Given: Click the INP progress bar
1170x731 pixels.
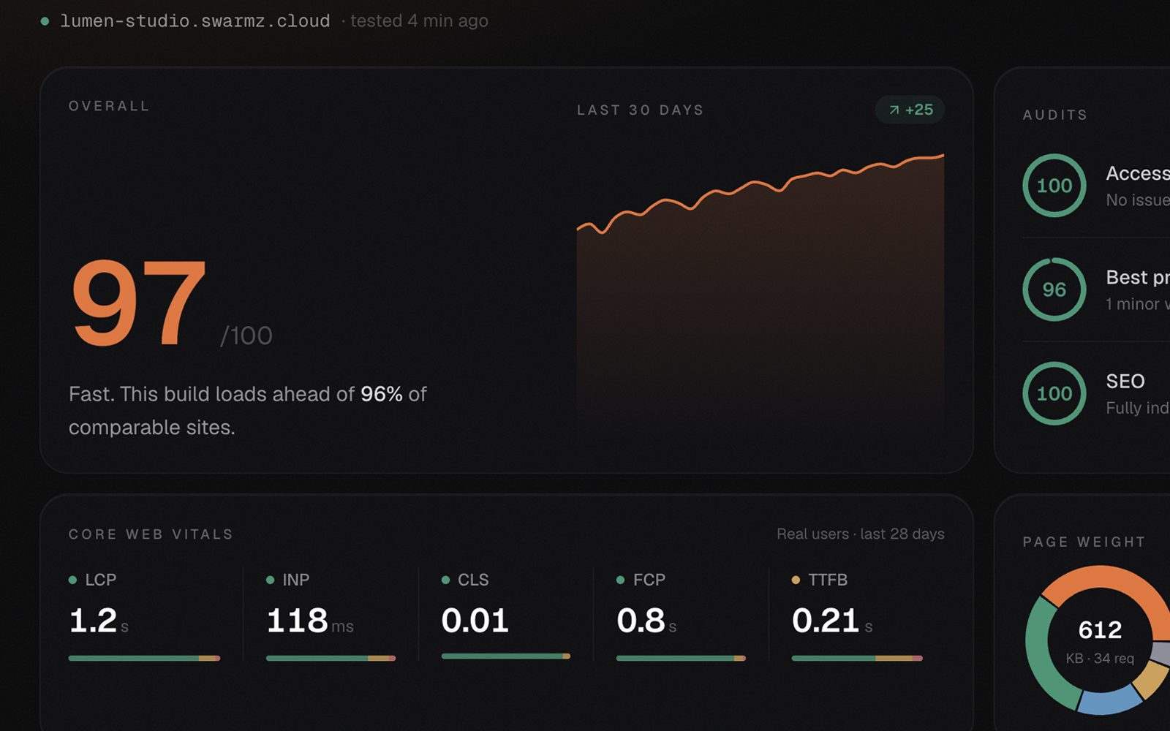Looking at the screenshot, I should (331, 658).
